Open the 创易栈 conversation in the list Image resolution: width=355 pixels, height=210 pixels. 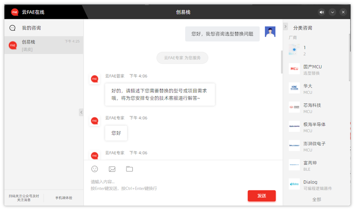[44, 45]
